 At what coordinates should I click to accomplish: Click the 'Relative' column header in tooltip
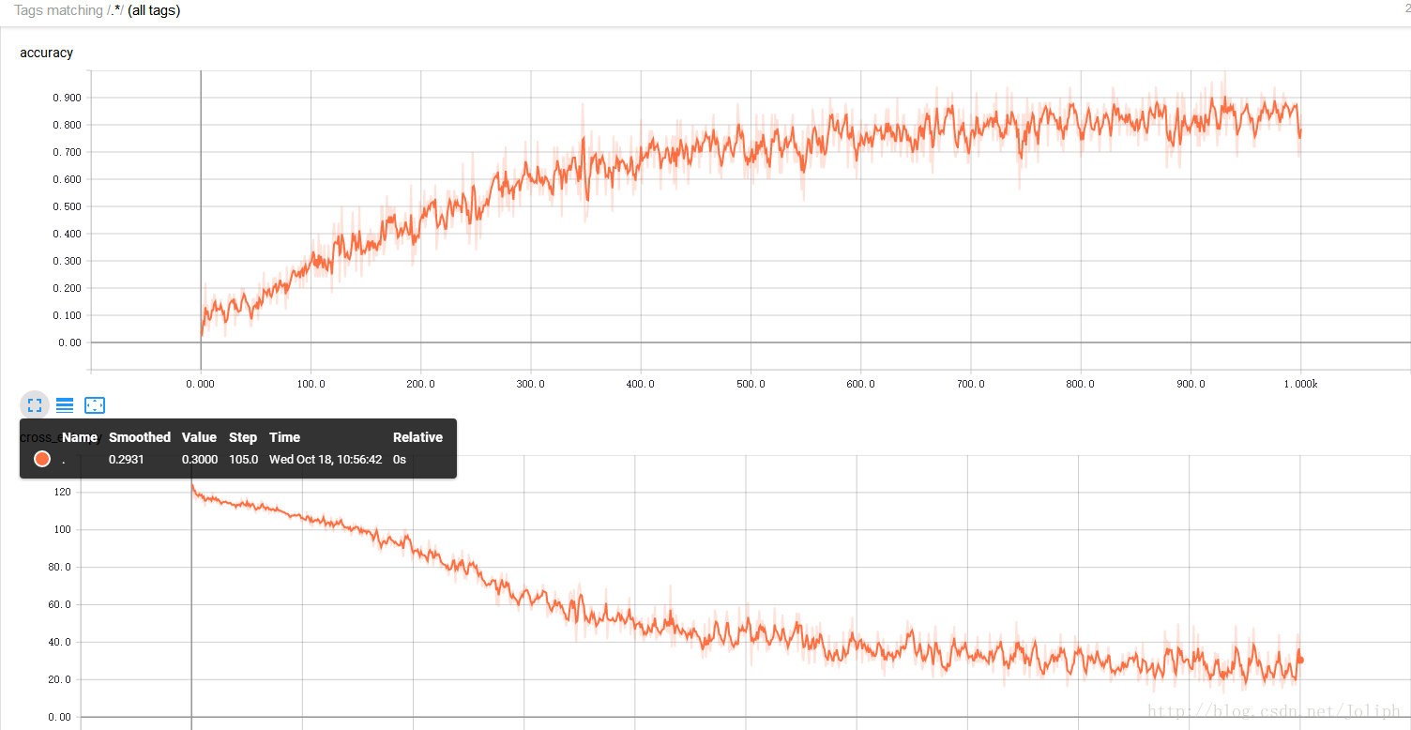point(417,437)
